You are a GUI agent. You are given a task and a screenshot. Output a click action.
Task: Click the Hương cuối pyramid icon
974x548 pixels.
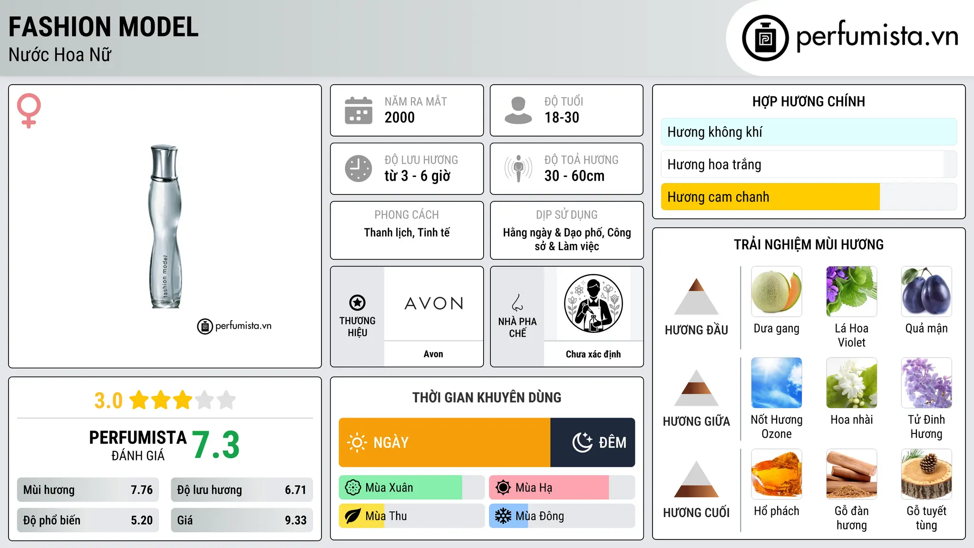[696, 479]
